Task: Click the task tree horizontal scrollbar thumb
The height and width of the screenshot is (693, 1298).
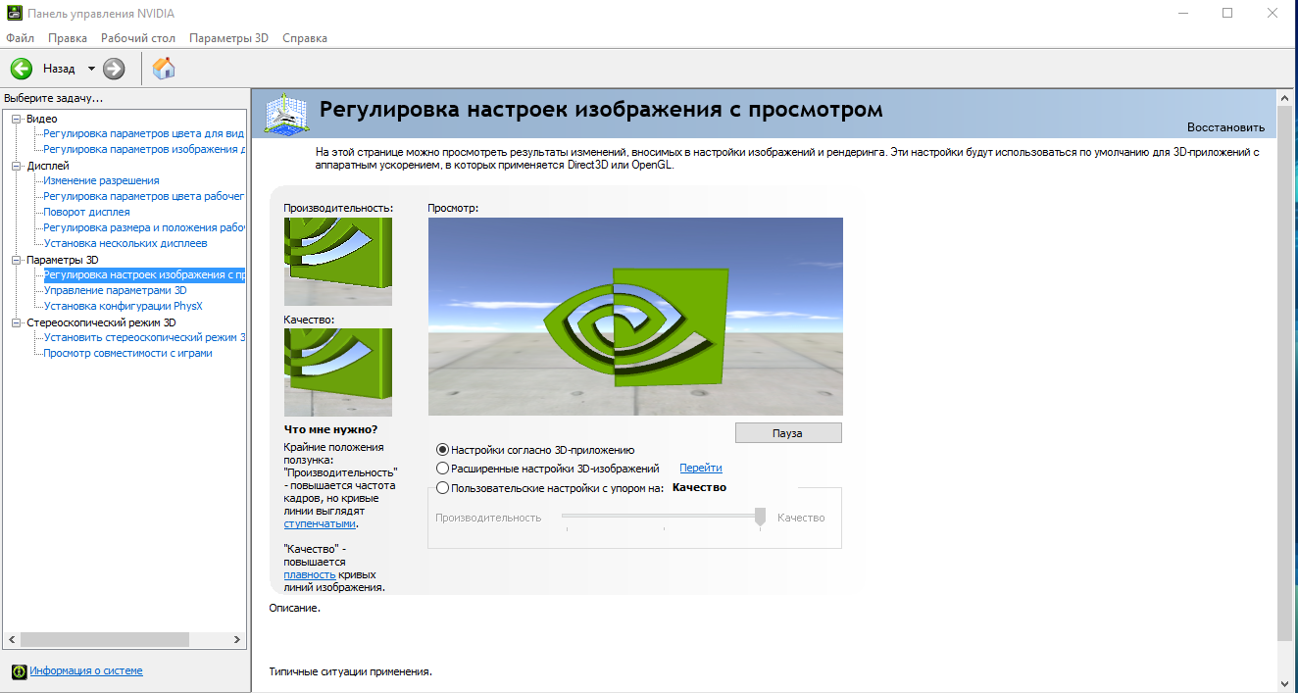Action: pos(104,639)
